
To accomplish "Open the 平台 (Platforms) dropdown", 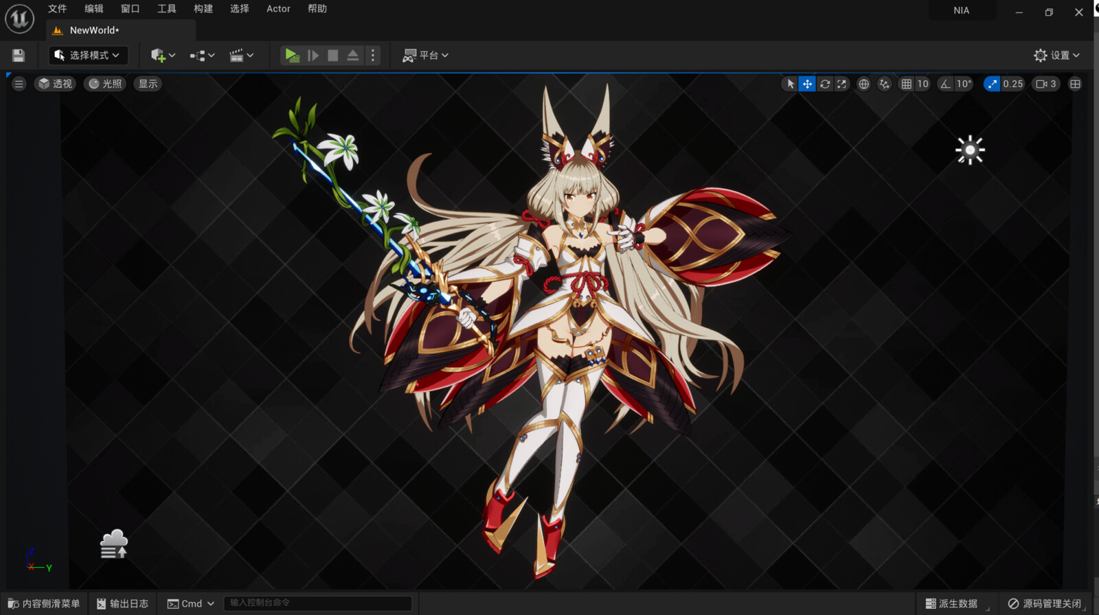I will 425,56.
